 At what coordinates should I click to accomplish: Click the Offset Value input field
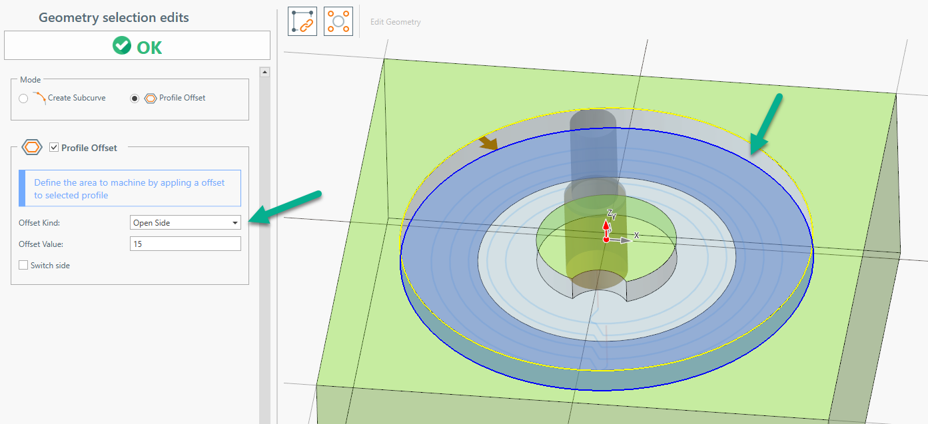pos(185,244)
